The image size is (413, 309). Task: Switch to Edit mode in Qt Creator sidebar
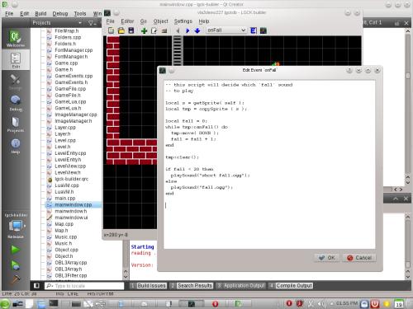[x=16, y=60]
